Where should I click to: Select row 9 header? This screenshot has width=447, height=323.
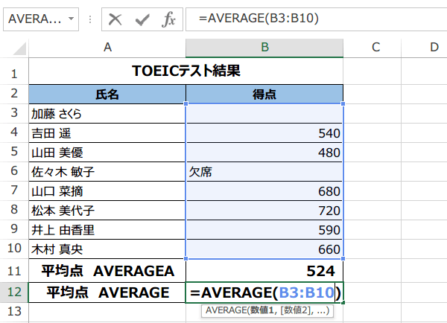pyautogui.click(x=14, y=229)
